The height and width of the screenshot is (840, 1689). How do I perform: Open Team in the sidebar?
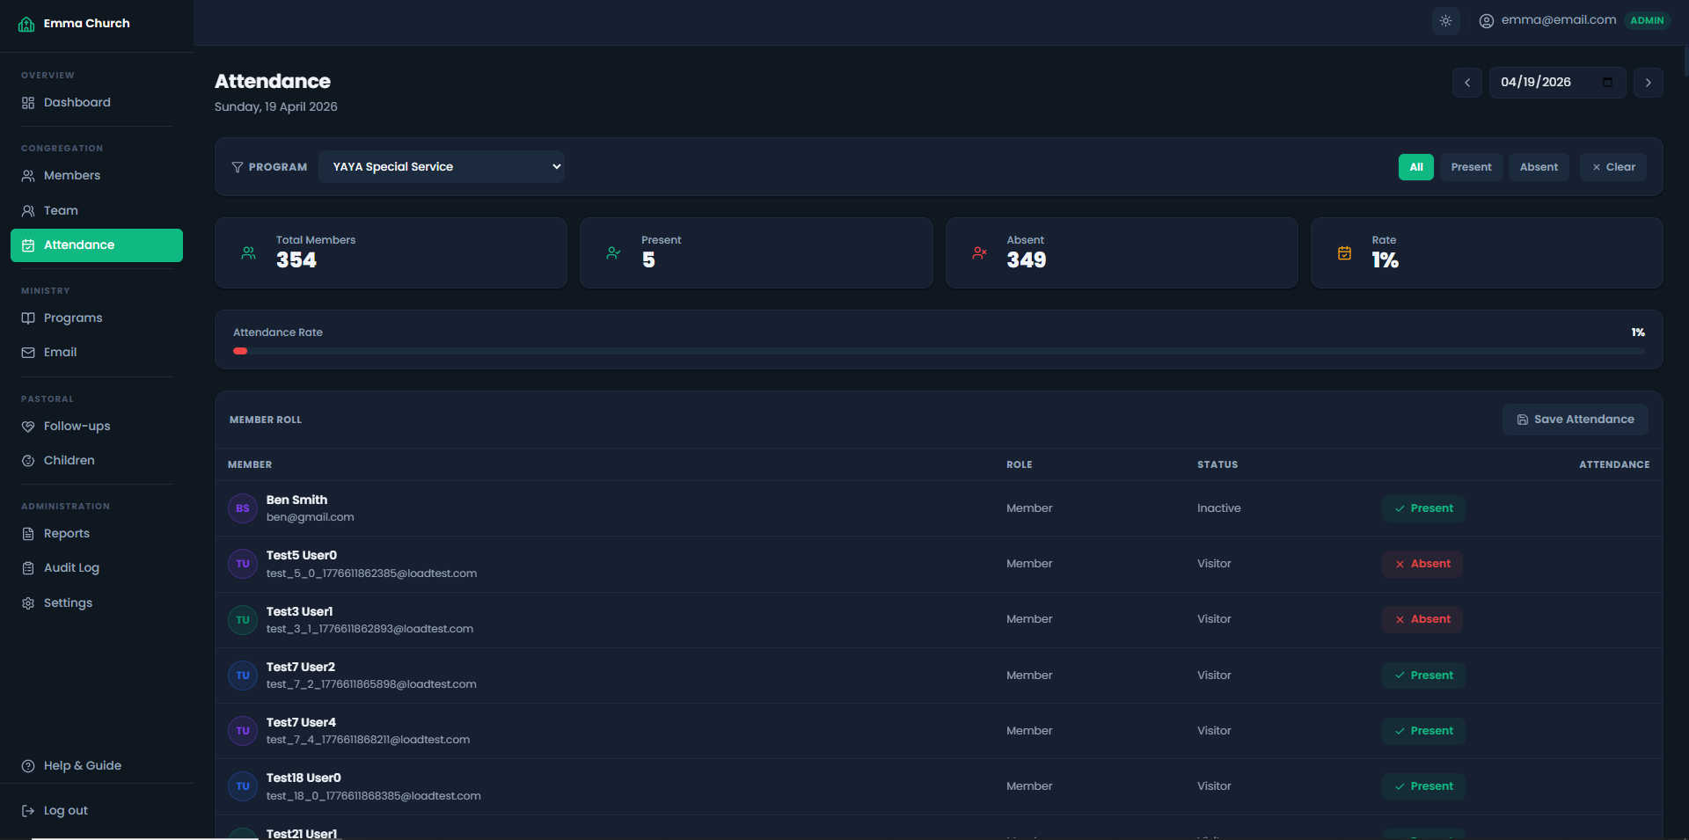point(97,211)
